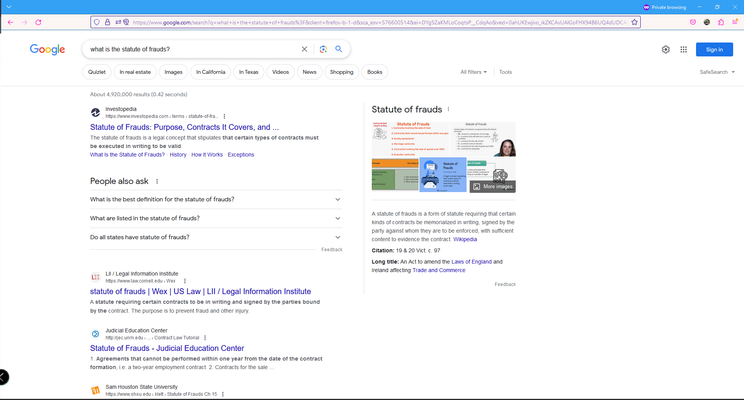Click Feedback below People also ask

click(332, 250)
